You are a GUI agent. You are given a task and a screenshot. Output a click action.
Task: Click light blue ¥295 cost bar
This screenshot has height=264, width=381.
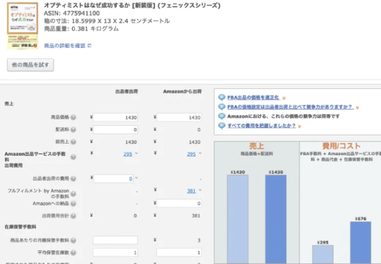(x=322, y=255)
